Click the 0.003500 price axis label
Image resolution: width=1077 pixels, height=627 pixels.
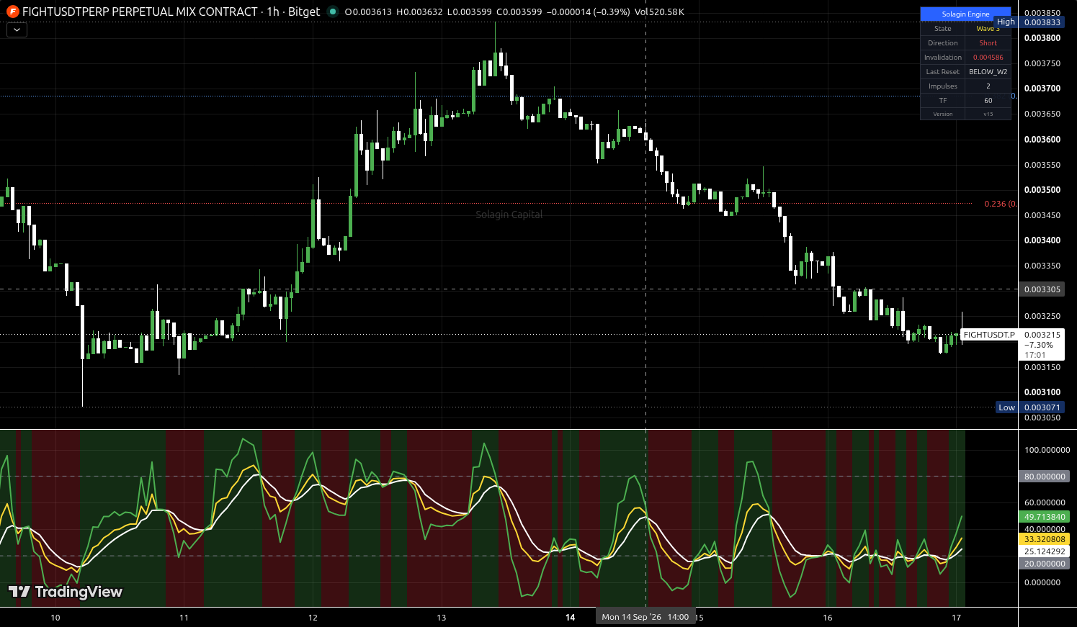click(x=1042, y=190)
